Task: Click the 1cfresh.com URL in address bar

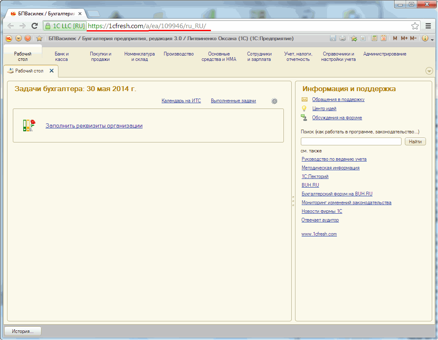Action: (147, 26)
